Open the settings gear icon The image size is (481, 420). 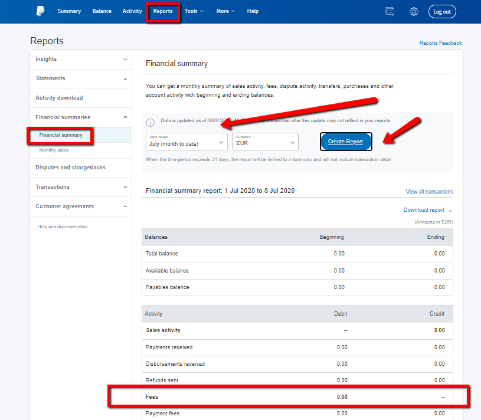point(414,12)
